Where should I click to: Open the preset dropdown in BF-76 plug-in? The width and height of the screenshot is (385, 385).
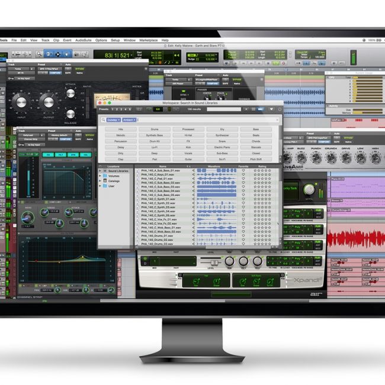pos(49,69)
